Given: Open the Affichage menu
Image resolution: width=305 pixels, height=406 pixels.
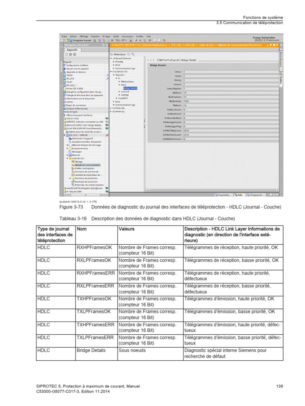Looking at the screenshot, I should [84, 36].
